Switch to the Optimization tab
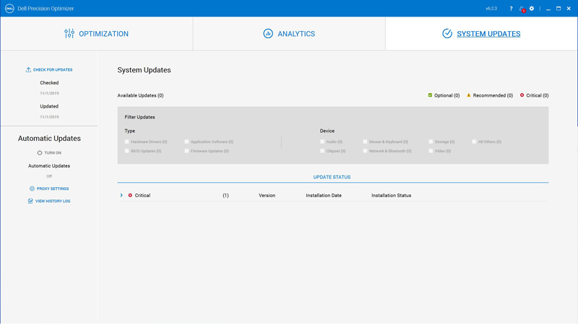 click(x=96, y=34)
